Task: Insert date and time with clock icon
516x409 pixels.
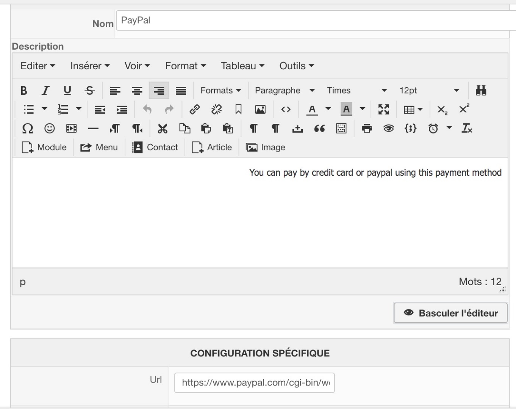Action: (433, 129)
